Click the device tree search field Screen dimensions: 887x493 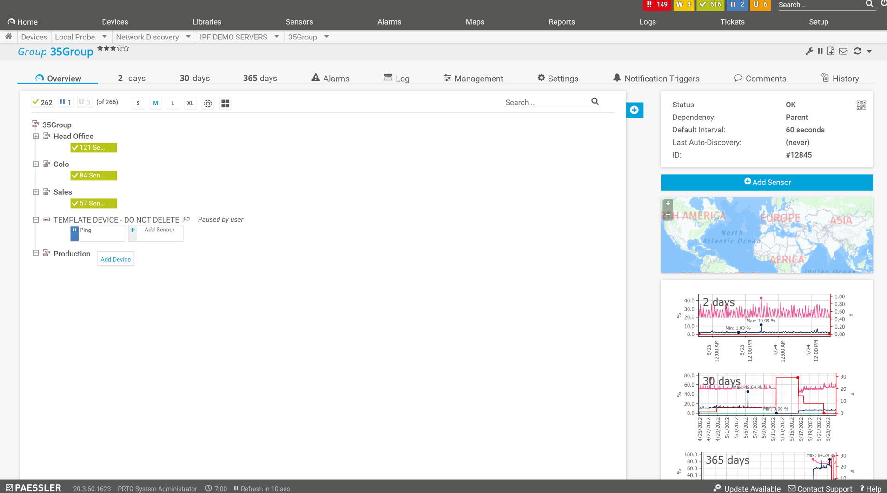(546, 102)
